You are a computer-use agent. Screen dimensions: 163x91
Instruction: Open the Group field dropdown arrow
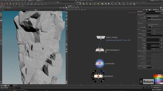[x=161, y=13]
